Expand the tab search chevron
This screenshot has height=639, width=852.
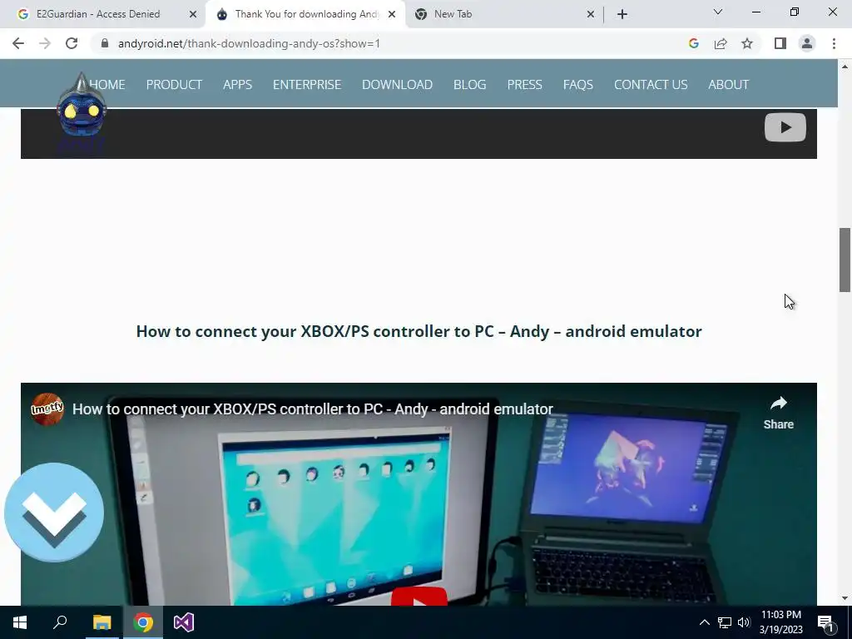click(x=717, y=12)
